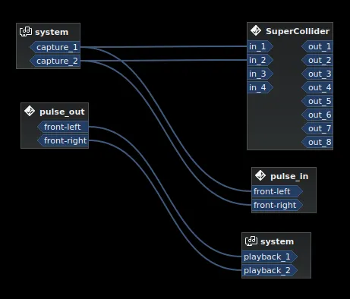
Task: Select the SuperCollider in_1 port
Action: click(260, 46)
